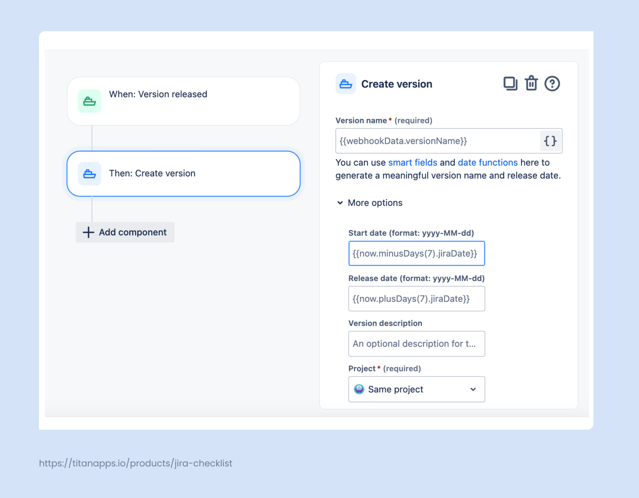Click the Create version panel header icon
This screenshot has width=639, height=498.
tap(346, 83)
